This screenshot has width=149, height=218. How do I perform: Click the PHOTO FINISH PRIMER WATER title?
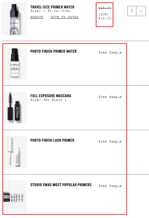click(54, 51)
